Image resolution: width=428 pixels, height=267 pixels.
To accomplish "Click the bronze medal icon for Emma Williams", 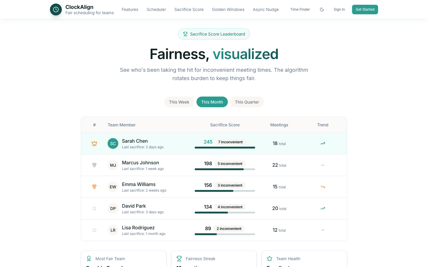I will [94, 187].
